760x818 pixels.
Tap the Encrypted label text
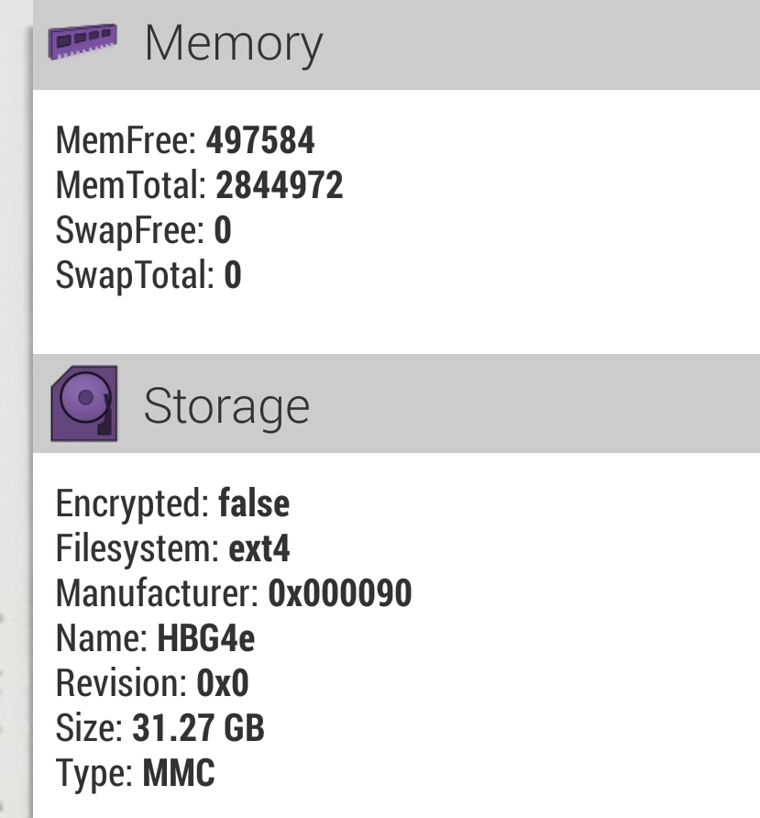[x=132, y=503]
